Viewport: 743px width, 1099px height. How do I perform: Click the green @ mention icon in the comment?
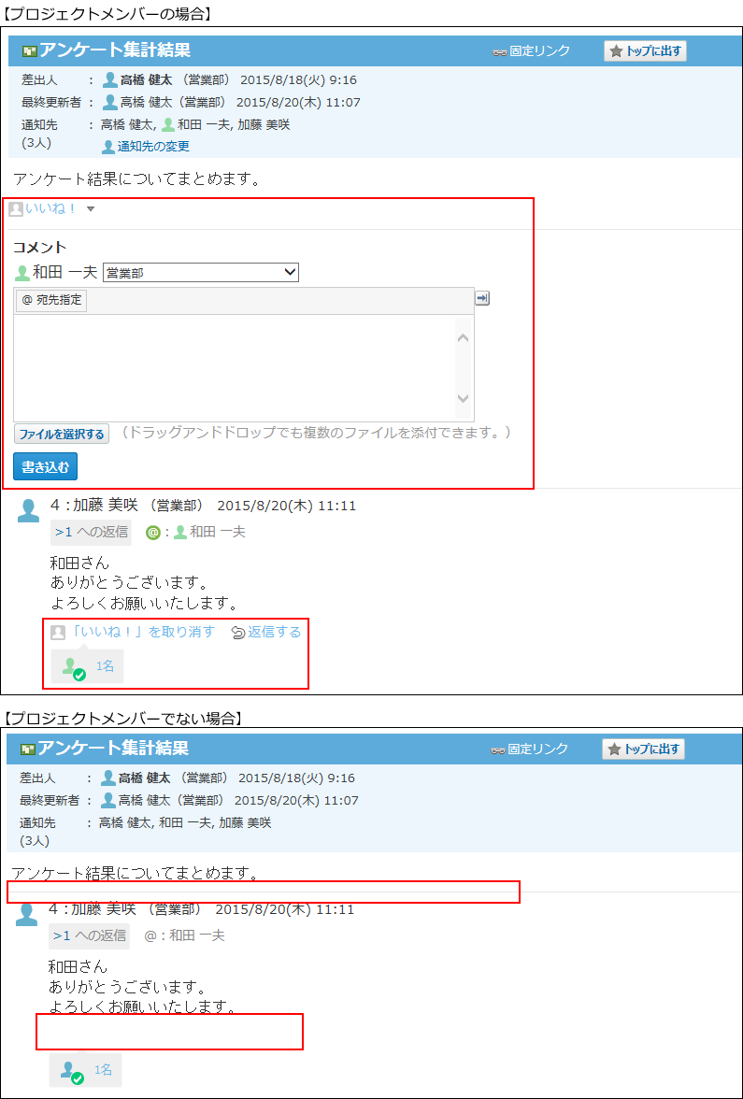152,533
